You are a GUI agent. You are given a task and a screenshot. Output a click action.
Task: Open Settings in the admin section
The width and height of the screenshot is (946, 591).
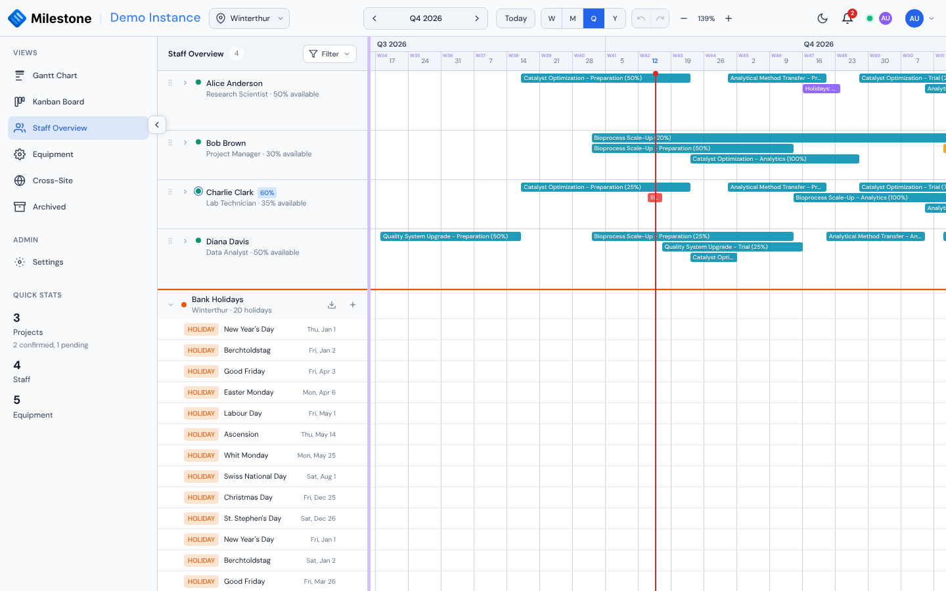[x=79, y=262]
